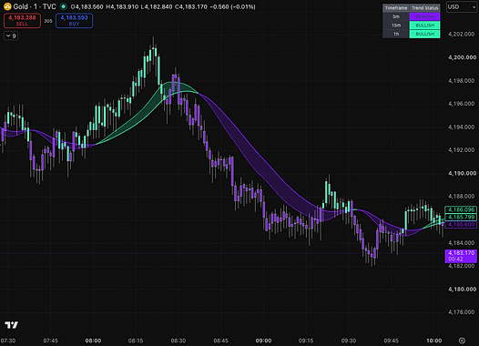This screenshot has width=479, height=346.
Task: Click the 4,192.000 price axis label
Action: (x=462, y=150)
